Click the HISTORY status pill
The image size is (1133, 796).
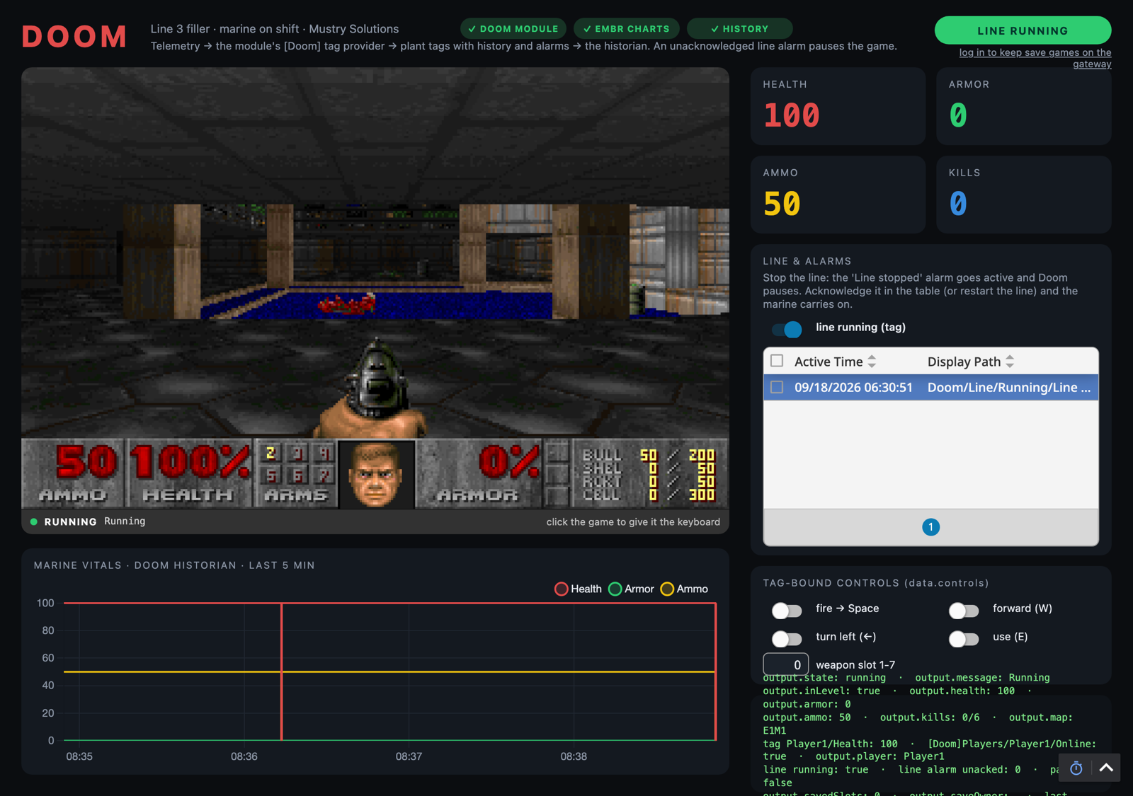tap(740, 29)
